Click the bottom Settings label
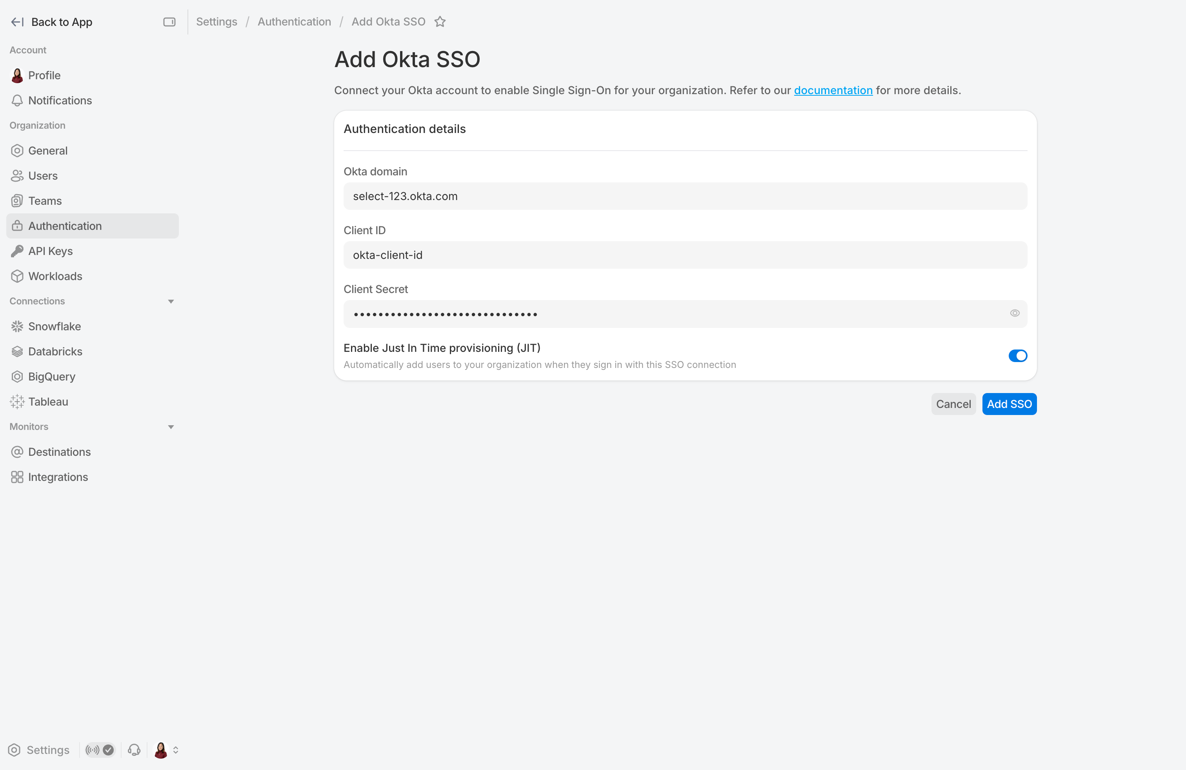Viewport: 1186px width, 770px height. [x=48, y=750]
